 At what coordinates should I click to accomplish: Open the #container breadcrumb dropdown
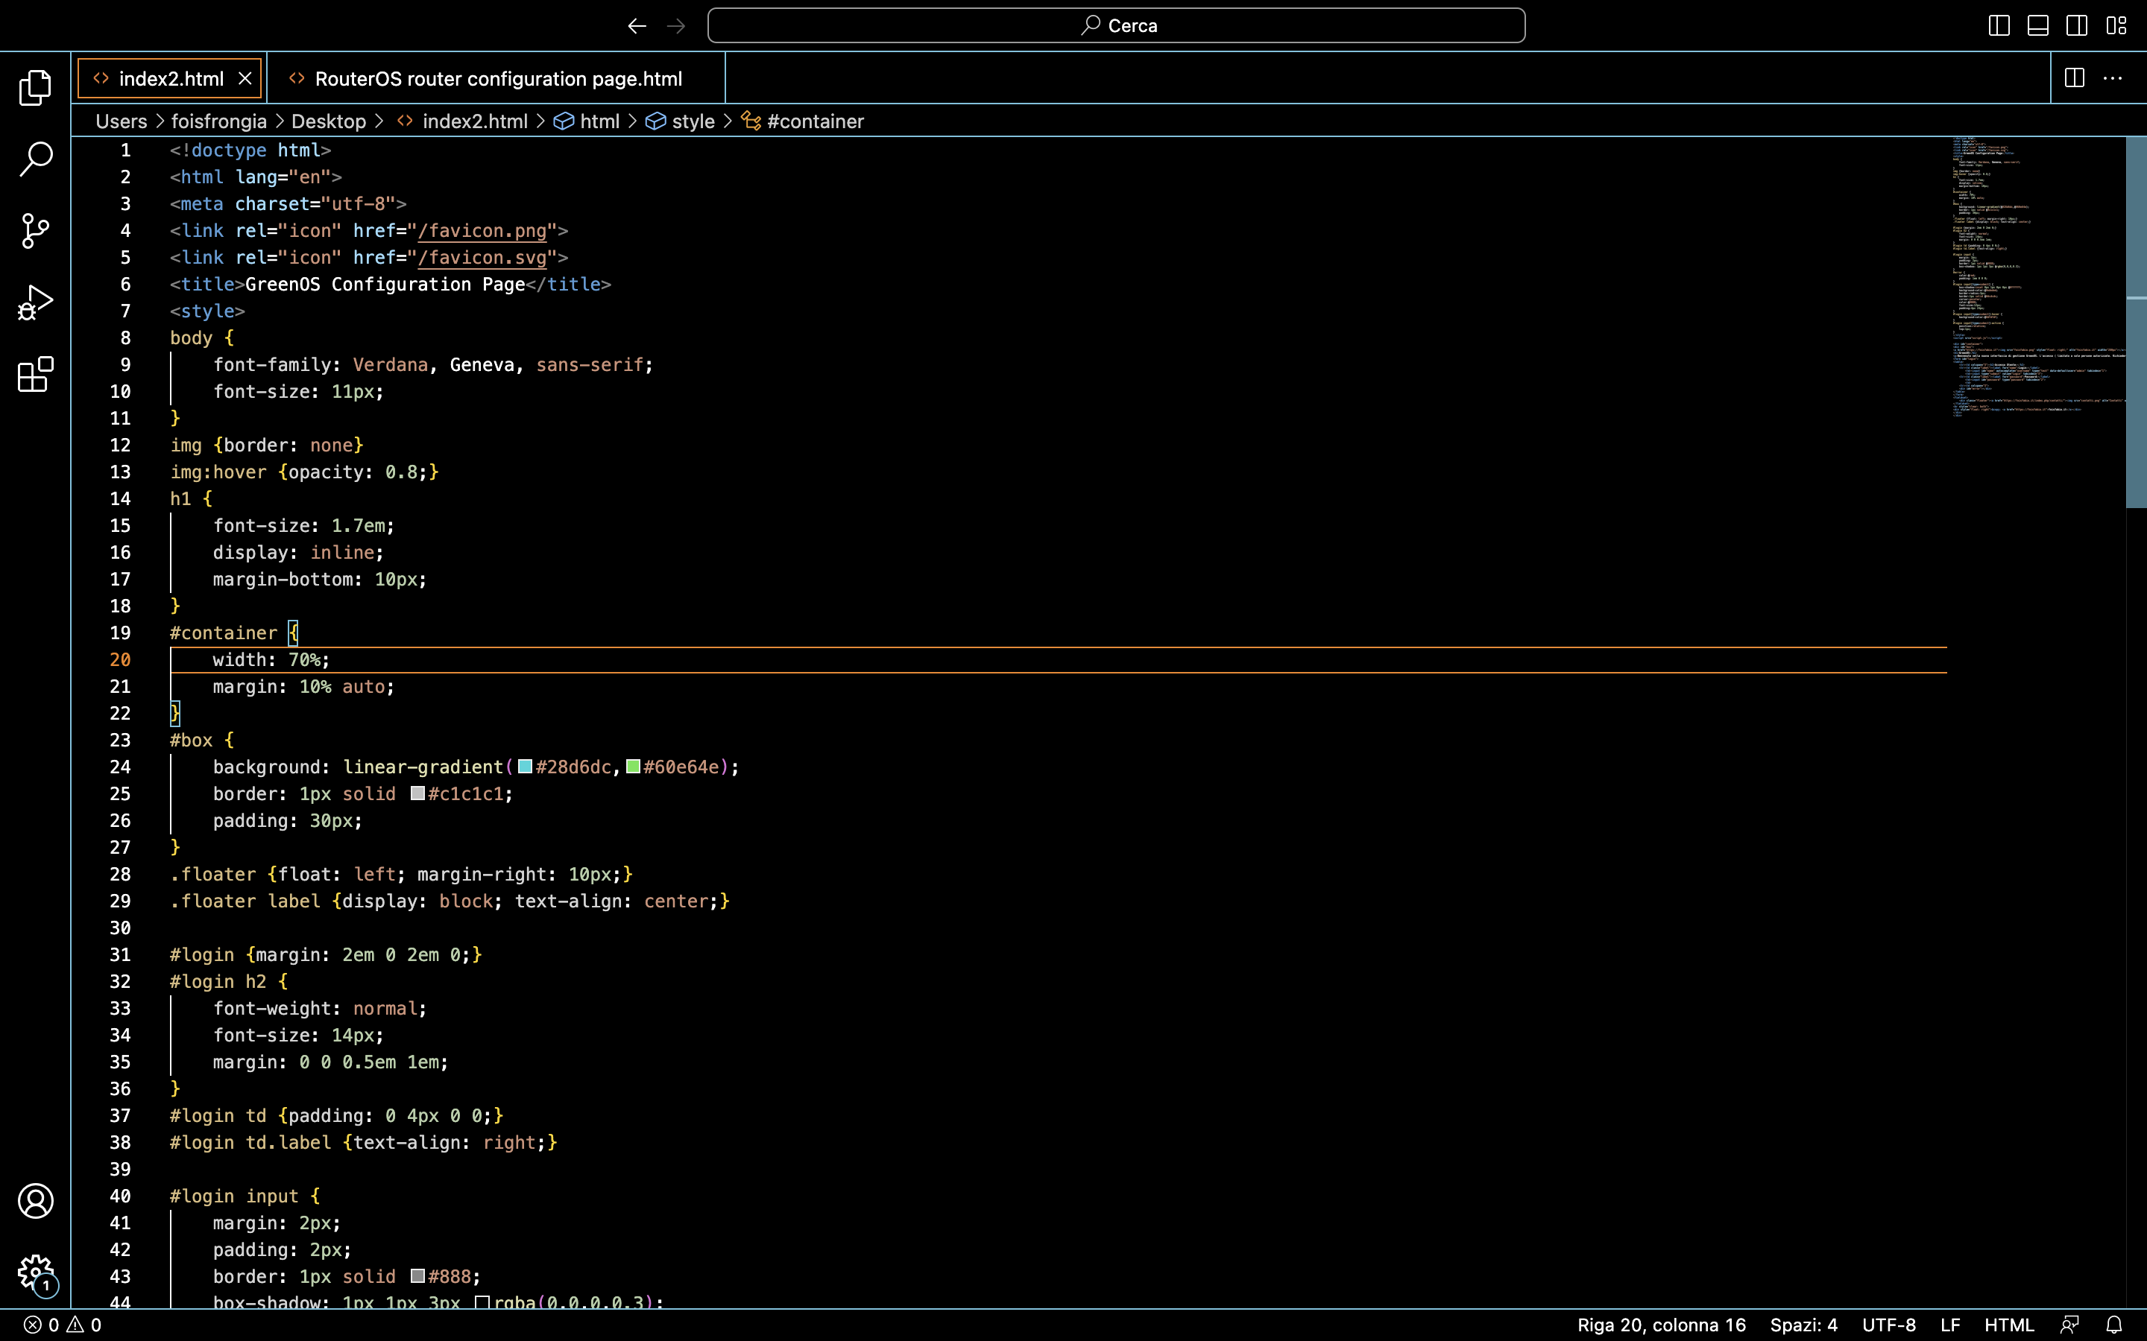click(814, 121)
